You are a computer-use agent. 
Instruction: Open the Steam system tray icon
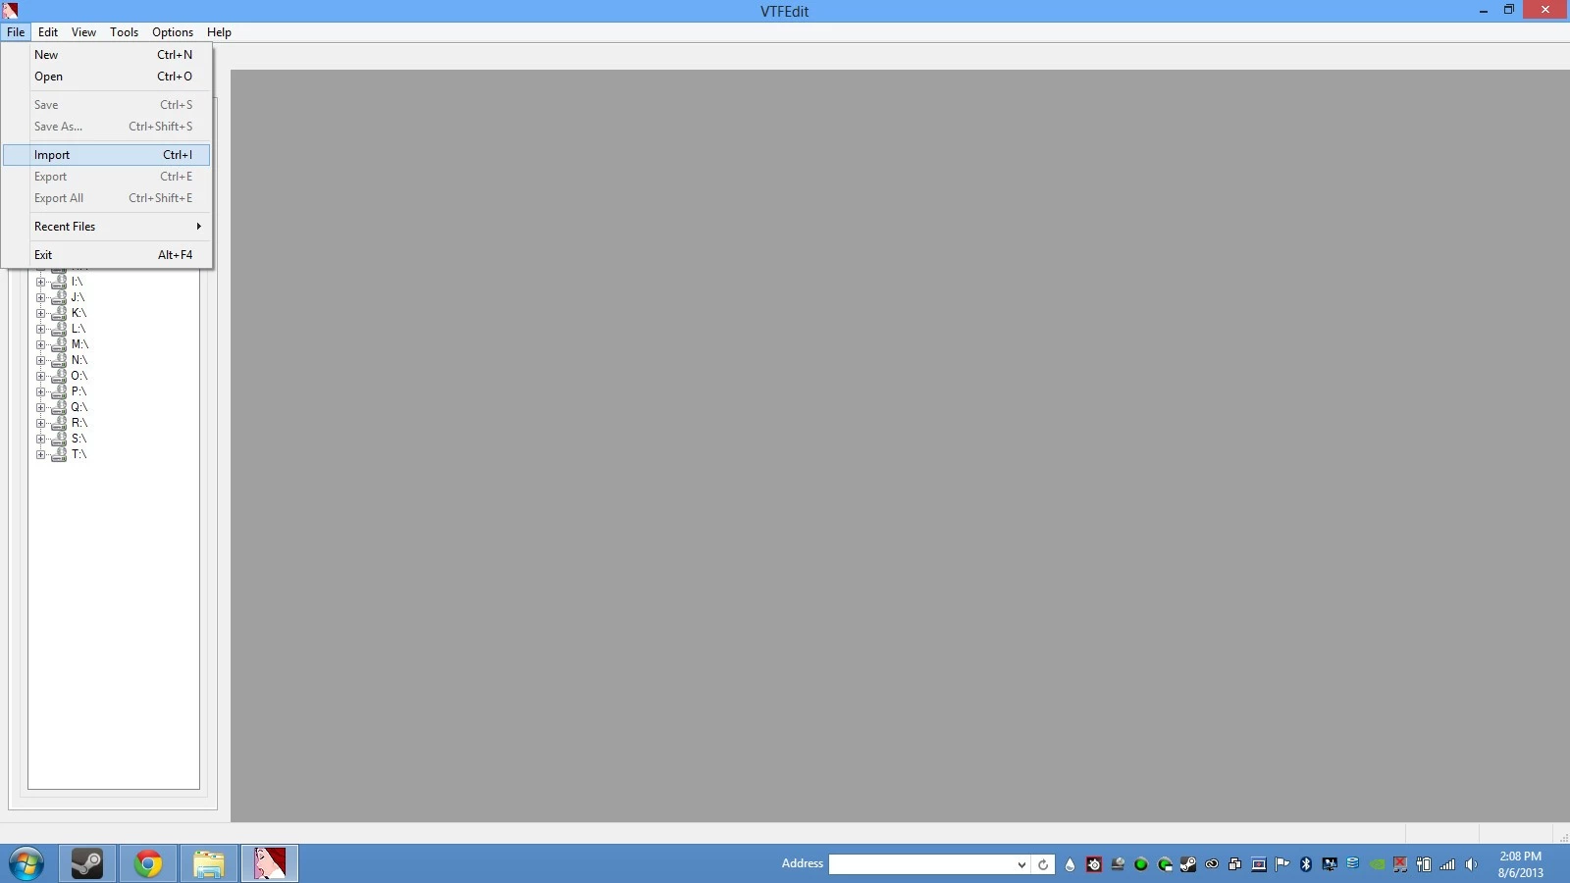tap(1188, 864)
